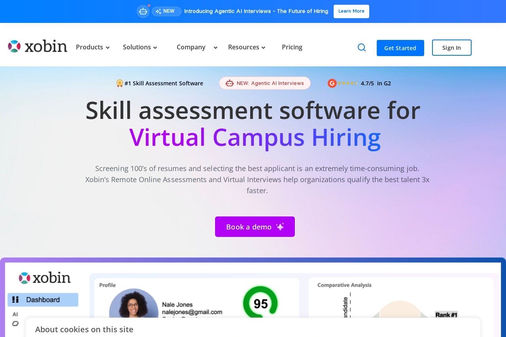Click Introducing Agentic AI Interviews banner text

(256, 11)
